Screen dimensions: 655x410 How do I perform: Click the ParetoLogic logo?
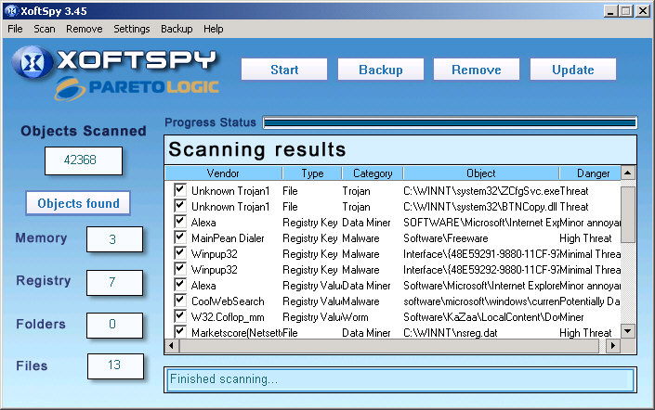point(137,87)
